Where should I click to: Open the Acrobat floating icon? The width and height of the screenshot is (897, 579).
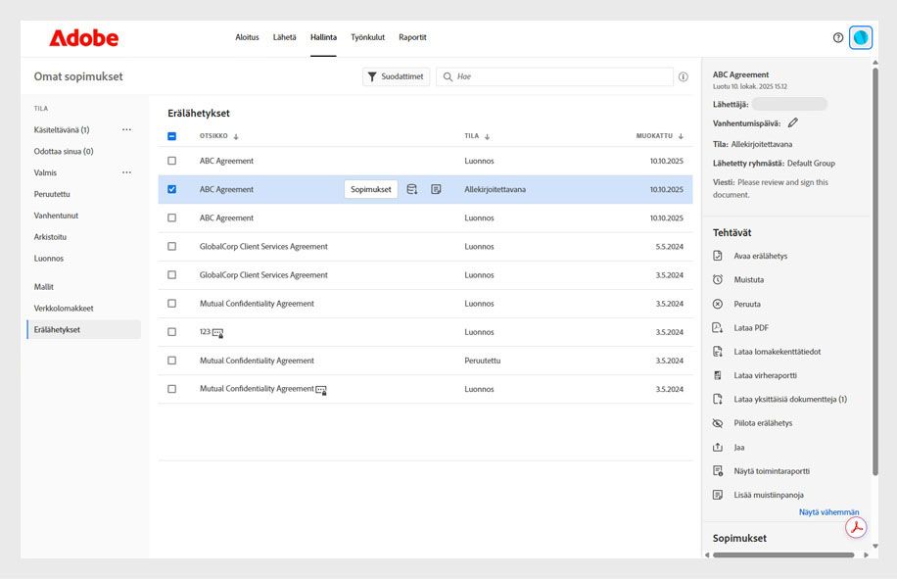coord(856,528)
